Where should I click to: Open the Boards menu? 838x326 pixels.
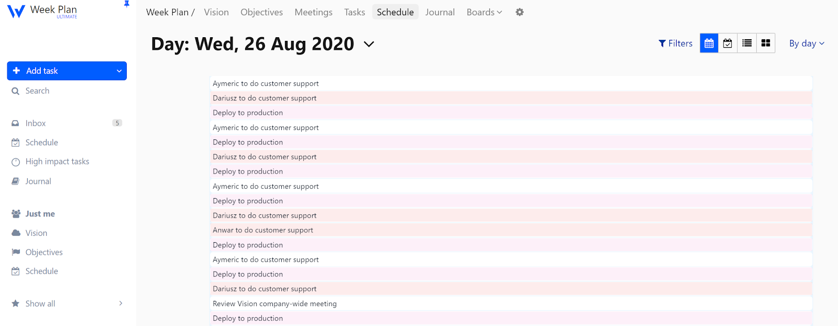(x=484, y=12)
